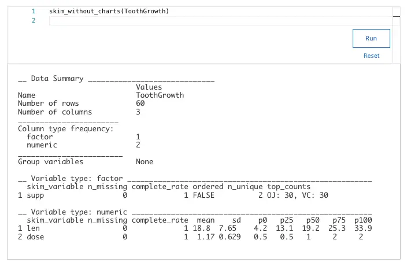Click the p100 column header

tap(363, 220)
